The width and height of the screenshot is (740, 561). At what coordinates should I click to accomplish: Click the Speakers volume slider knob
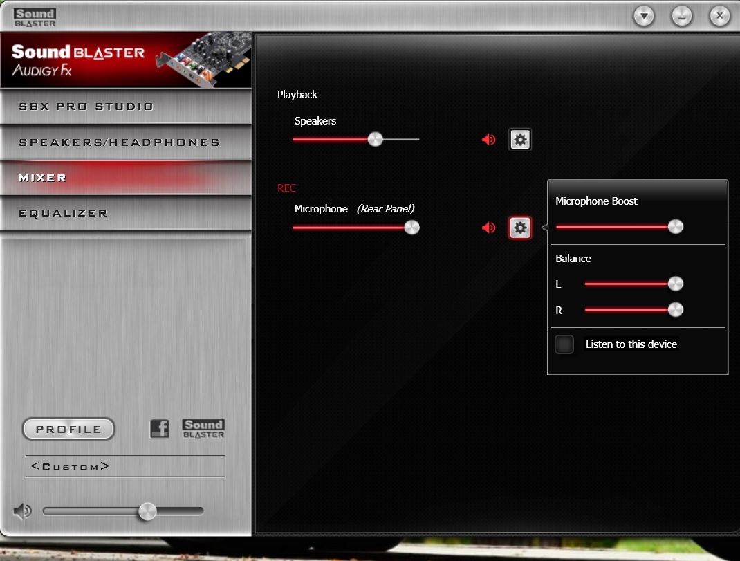point(376,139)
